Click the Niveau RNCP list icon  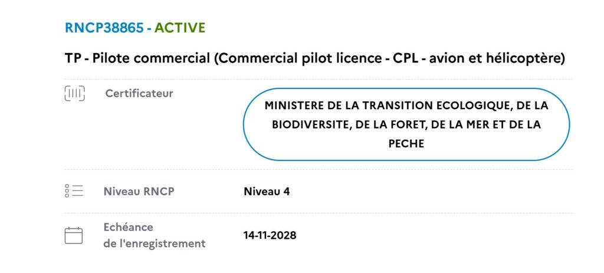click(x=74, y=191)
